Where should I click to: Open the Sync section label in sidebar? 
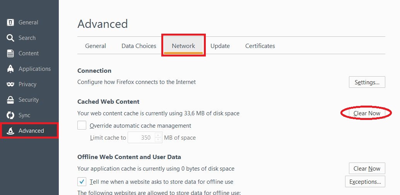click(24, 115)
